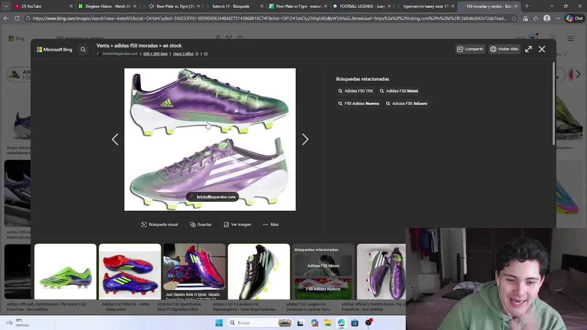The height and width of the screenshot is (330, 587).
Task: Click the 600 x 500 jpeg size link
Action: [155, 54]
